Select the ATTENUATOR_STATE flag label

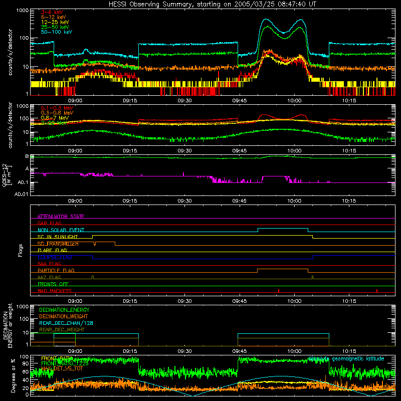coord(61,217)
